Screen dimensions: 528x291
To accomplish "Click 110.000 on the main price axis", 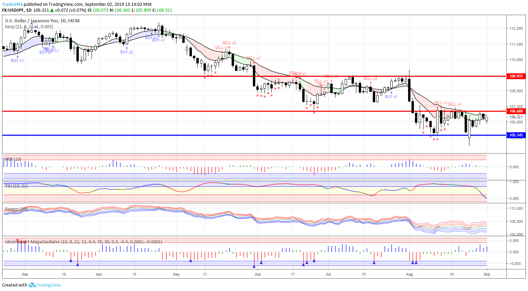I will [x=516, y=60].
